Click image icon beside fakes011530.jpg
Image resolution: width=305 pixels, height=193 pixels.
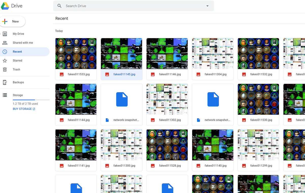coord(244,120)
